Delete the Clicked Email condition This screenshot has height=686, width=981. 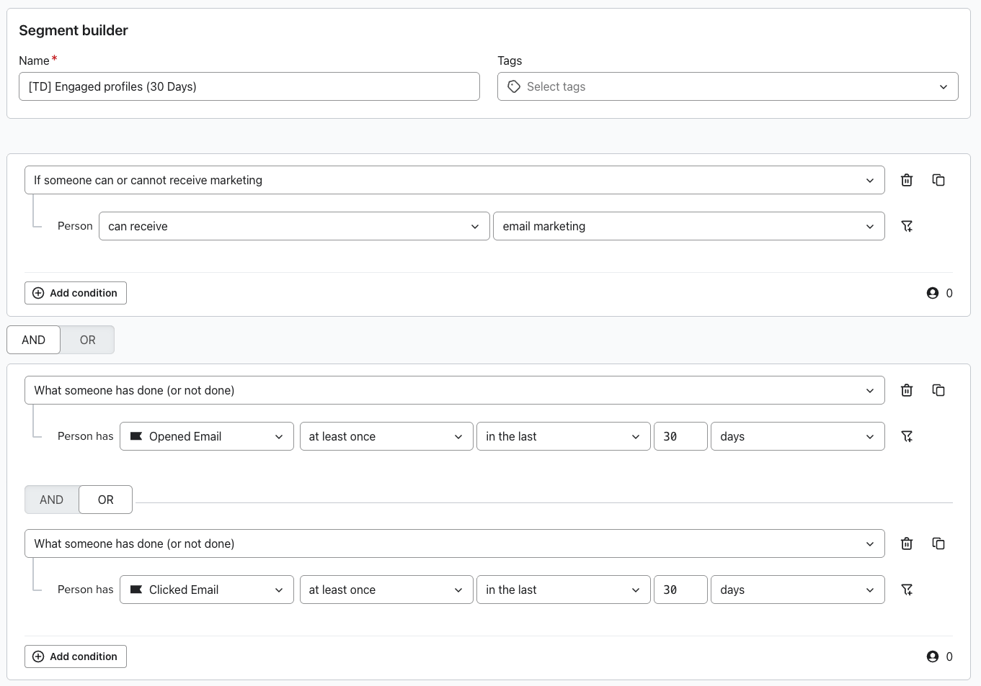[907, 543]
